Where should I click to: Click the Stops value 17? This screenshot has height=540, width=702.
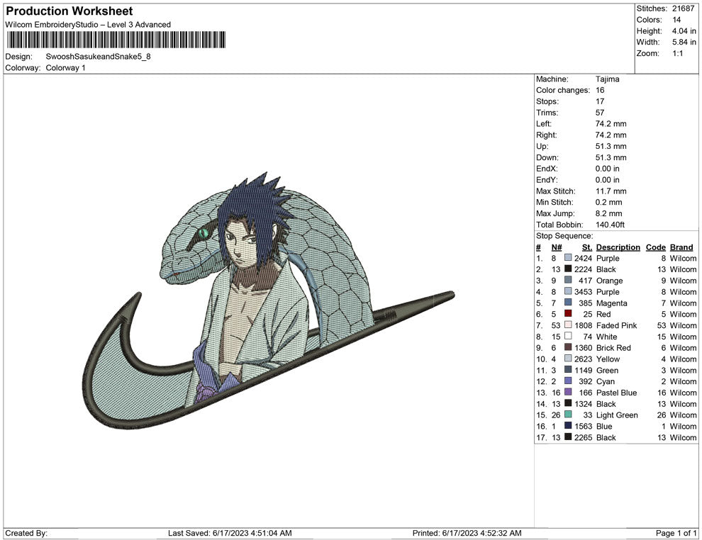(599, 101)
